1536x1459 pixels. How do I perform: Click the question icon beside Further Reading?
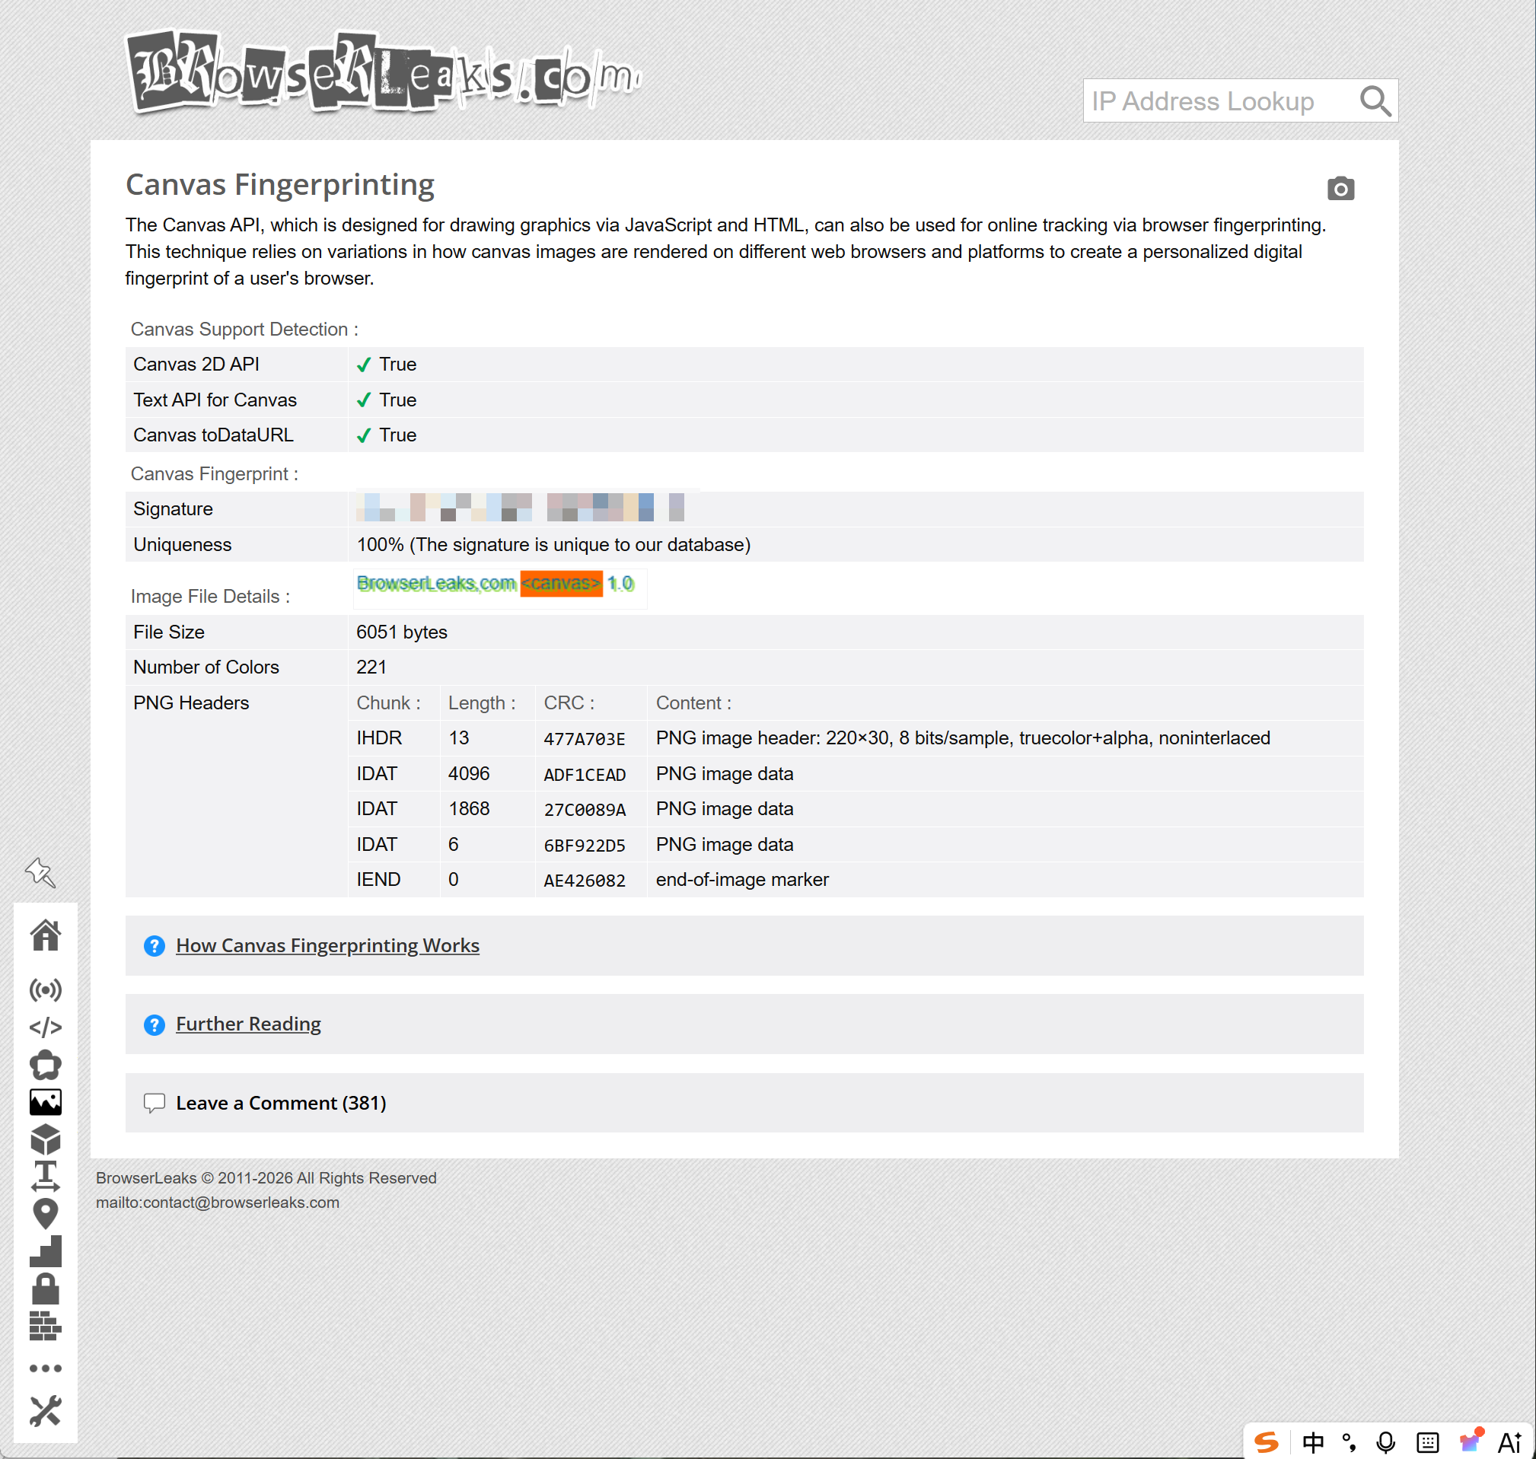pyautogui.click(x=154, y=1024)
